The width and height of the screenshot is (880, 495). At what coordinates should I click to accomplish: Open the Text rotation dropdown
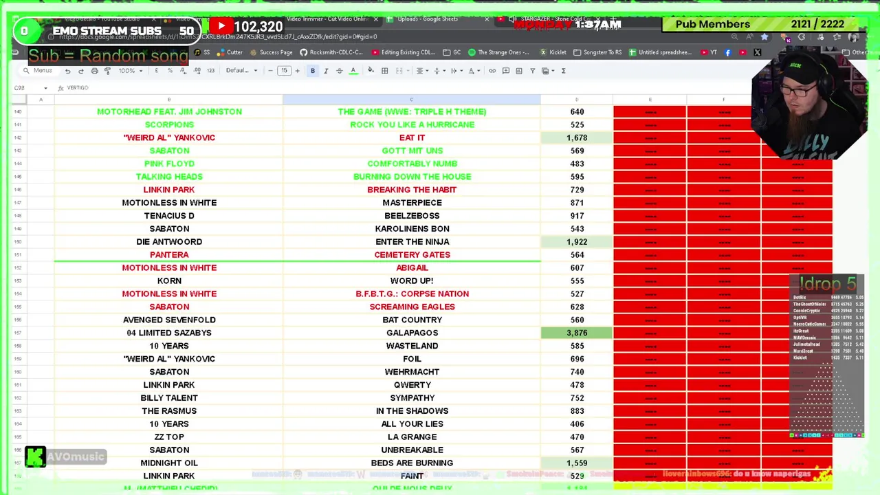(x=473, y=71)
